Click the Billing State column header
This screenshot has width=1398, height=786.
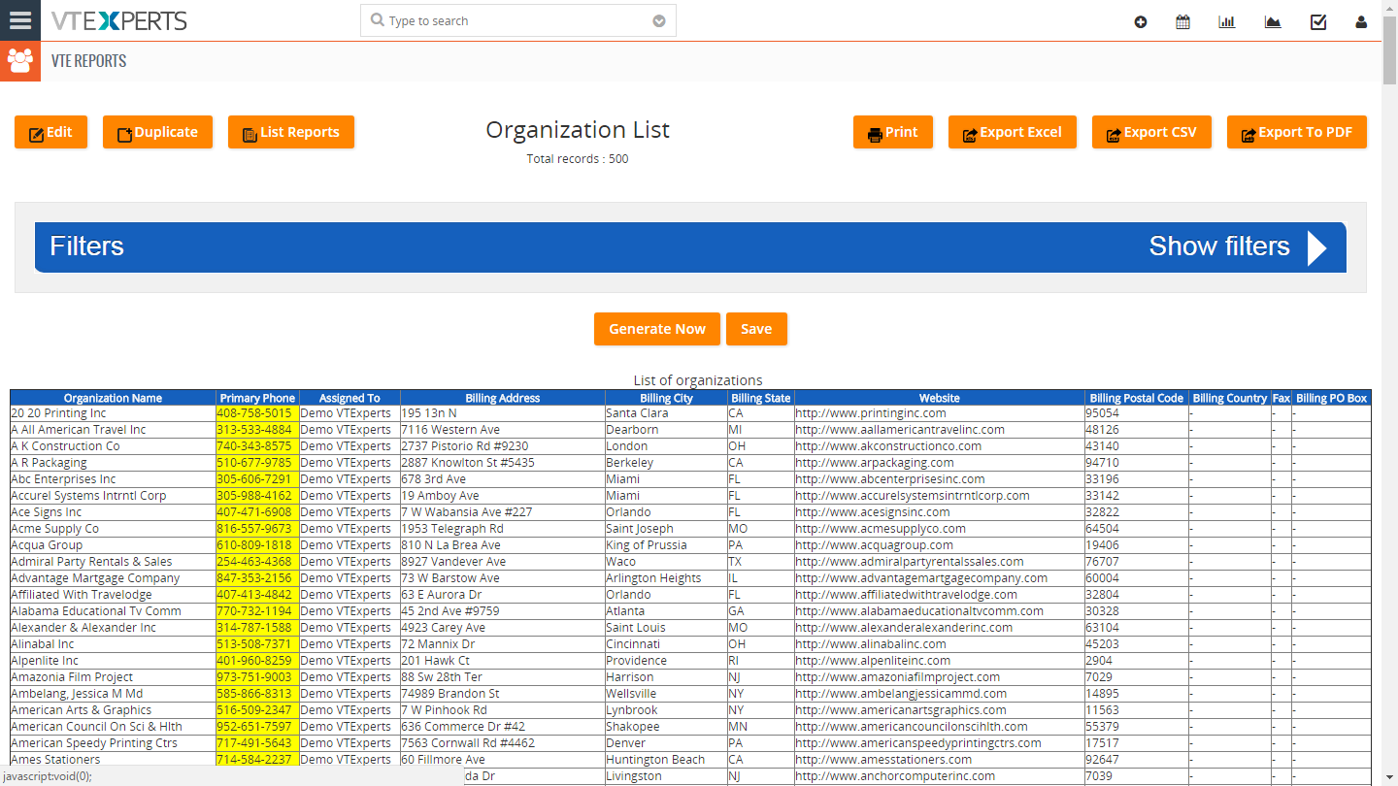click(760, 398)
